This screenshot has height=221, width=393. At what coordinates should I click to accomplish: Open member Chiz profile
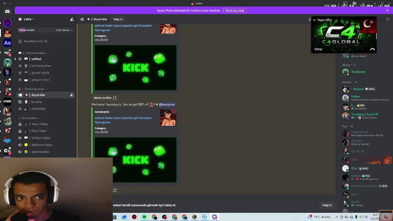(x=365, y=160)
